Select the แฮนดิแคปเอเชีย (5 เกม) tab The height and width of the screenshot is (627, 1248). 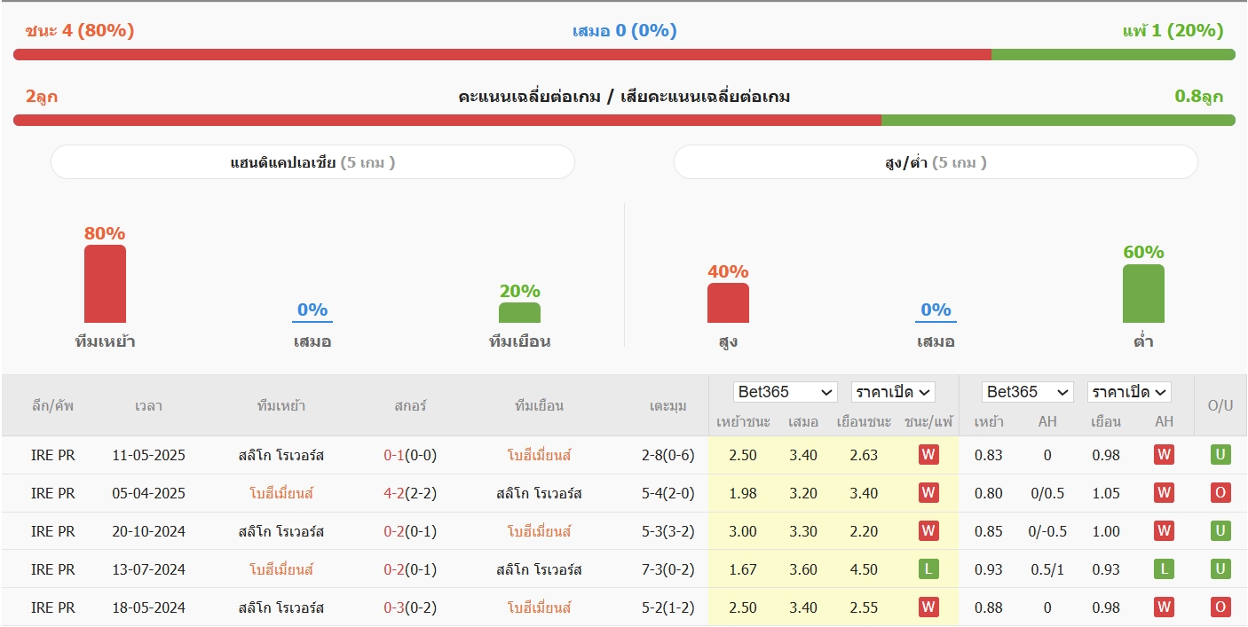312,162
